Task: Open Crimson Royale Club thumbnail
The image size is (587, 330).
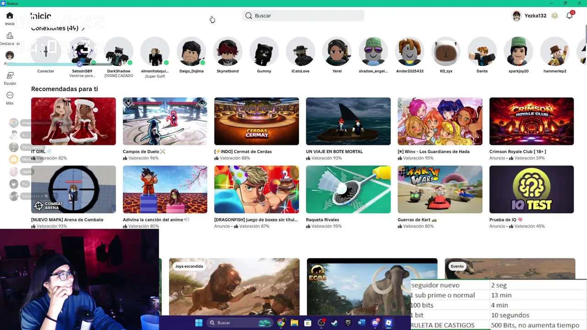Action: pos(532,121)
